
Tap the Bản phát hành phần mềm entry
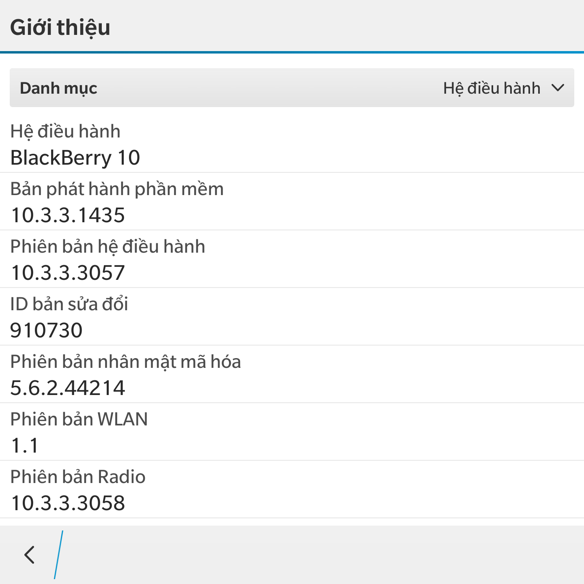point(292,202)
